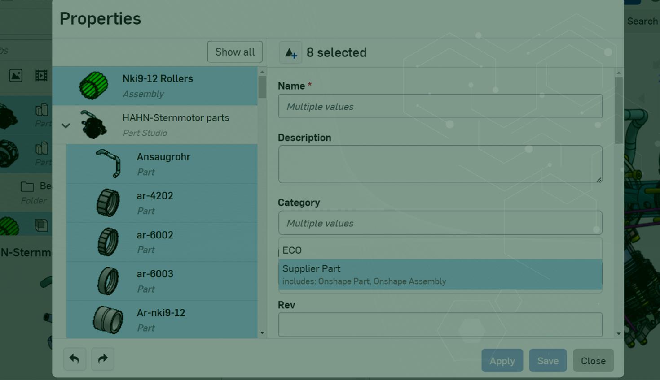Click the Ansaugrohr part icon
Viewport: 660px width, 380px height.
108,164
